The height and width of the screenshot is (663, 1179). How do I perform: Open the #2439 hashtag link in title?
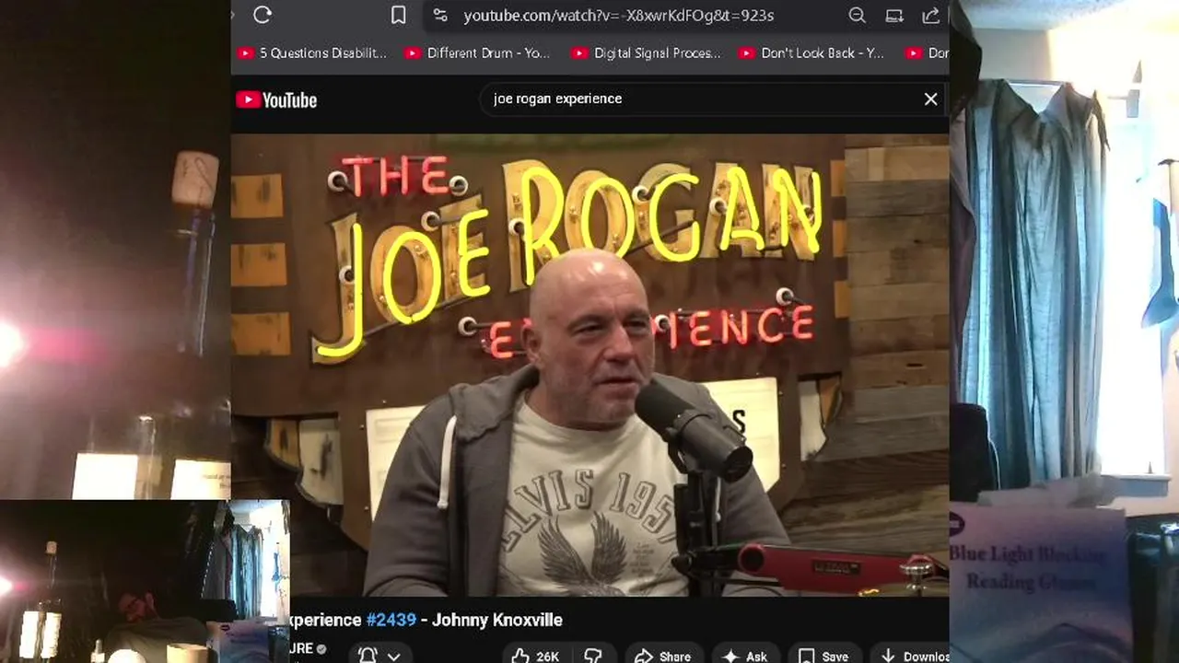391,620
